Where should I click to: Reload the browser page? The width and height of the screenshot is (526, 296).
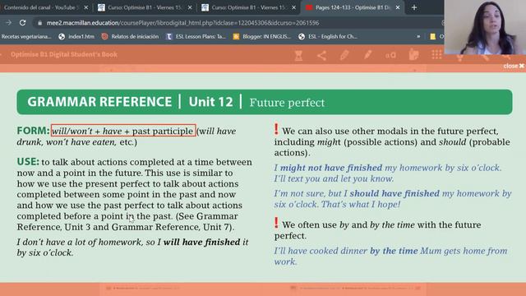click(x=22, y=22)
